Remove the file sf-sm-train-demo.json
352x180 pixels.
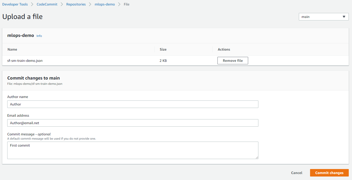click(233, 61)
